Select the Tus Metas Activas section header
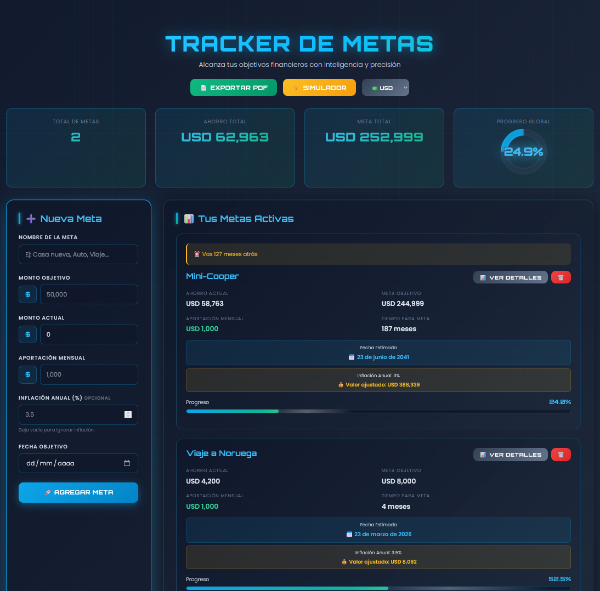Viewport: 600px width, 591px height. tap(246, 218)
